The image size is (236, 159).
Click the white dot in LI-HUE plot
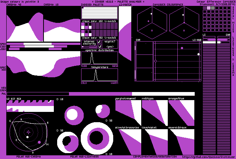[198, 54]
